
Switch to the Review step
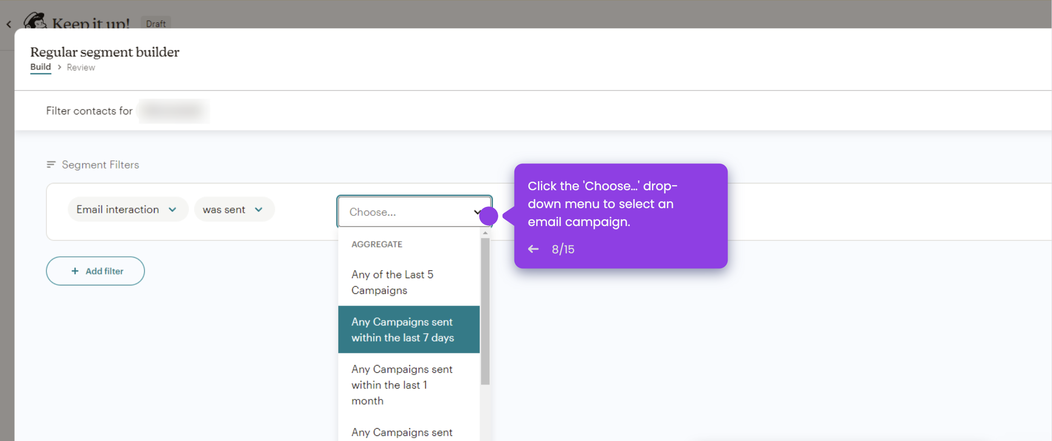click(x=81, y=67)
